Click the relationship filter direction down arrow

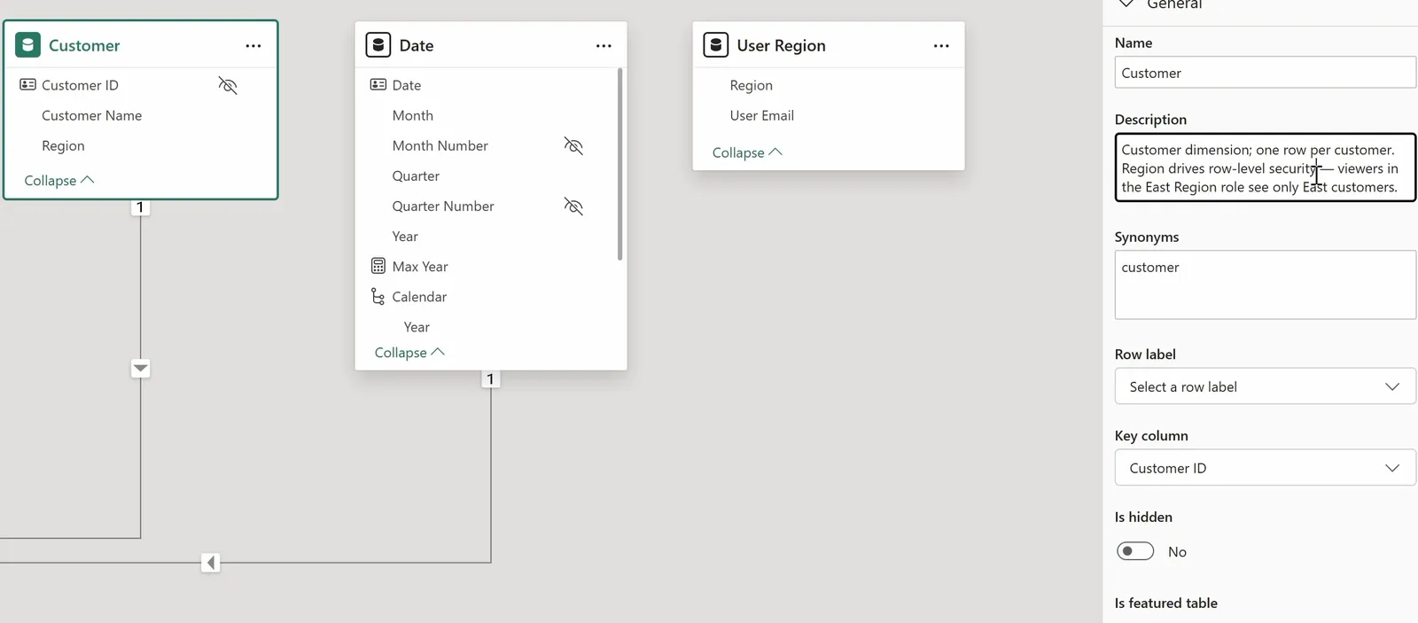[141, 368]
